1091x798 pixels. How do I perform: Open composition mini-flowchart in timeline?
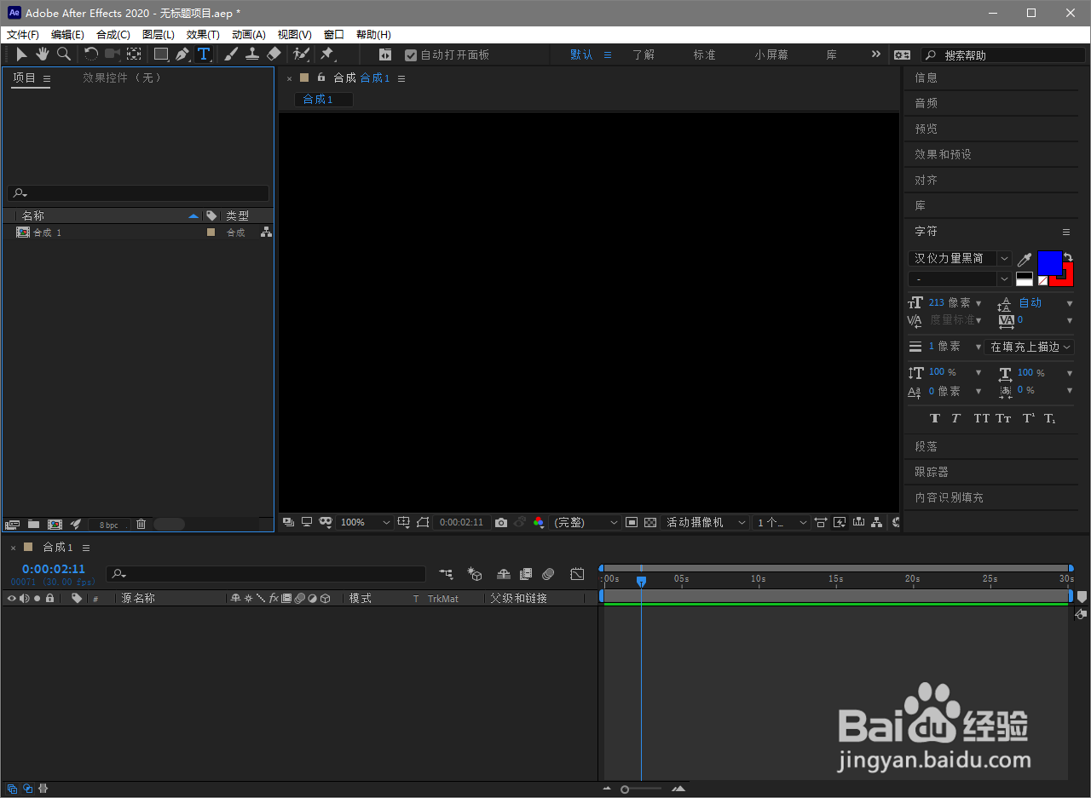coord(446,575)
